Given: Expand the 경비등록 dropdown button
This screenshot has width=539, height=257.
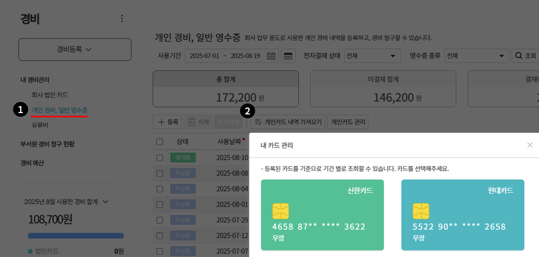Looking at the screenshot, I should 75,49.
